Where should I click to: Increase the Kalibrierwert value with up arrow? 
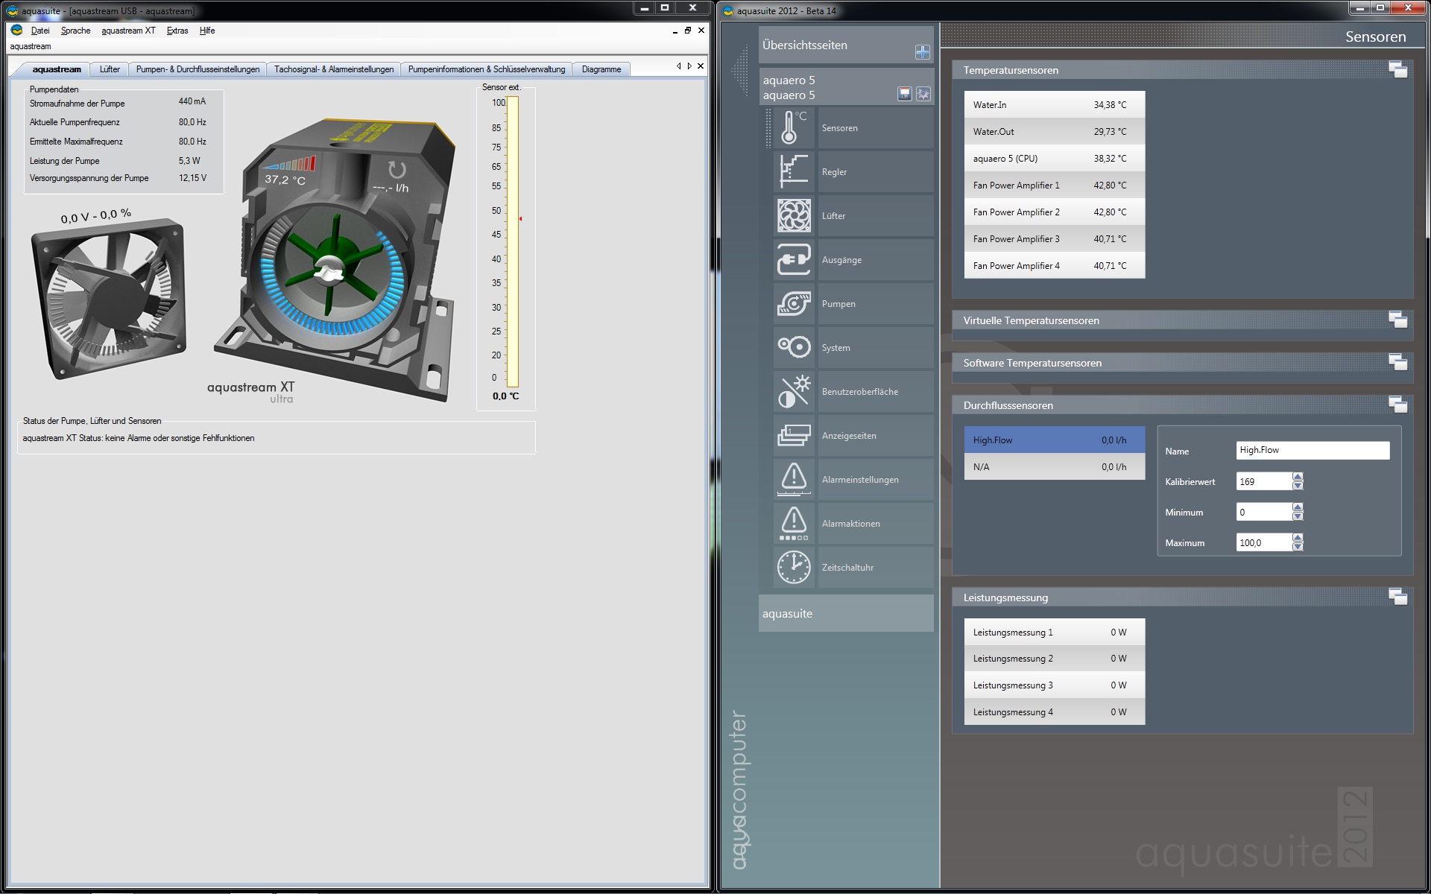point(1298,477)
